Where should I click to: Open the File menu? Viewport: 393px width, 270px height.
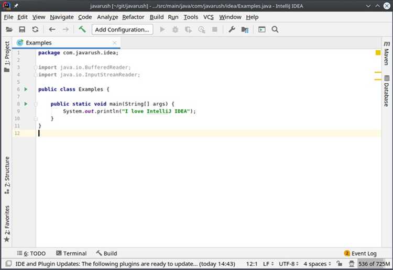pyautogui.click(x=8, y=17)
